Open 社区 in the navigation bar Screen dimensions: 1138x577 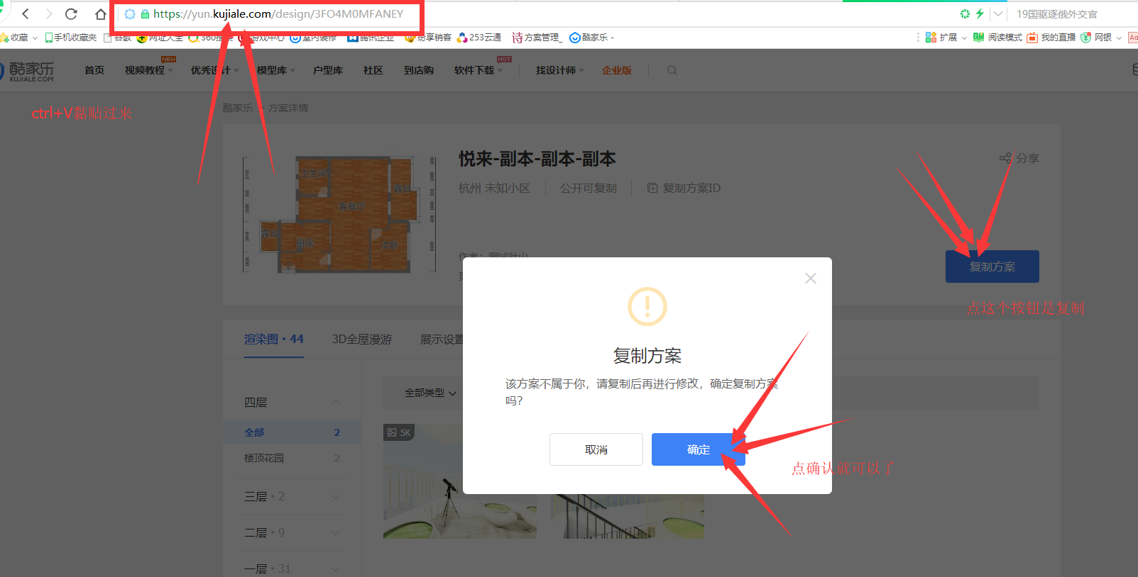(373, 70)
